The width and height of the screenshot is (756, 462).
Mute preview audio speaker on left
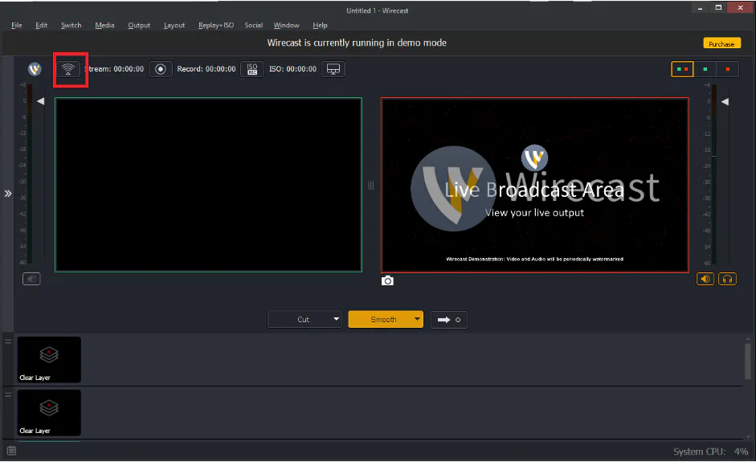31,279
